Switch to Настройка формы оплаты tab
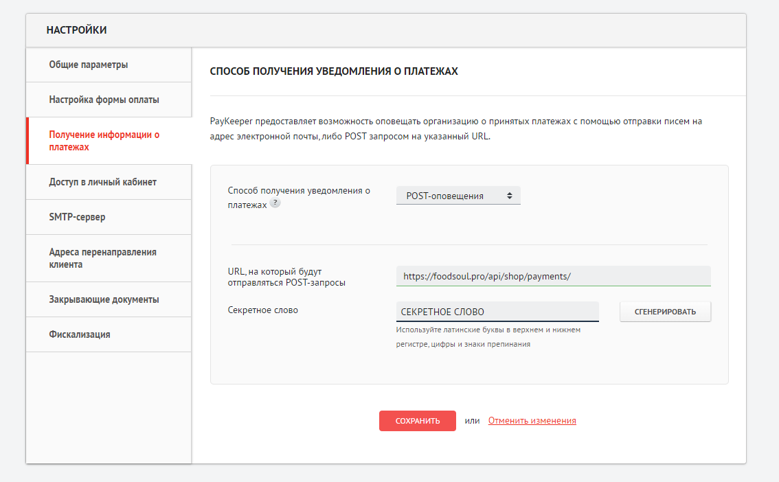The width and height of the screenshot is (779, 482). point(104,100)
